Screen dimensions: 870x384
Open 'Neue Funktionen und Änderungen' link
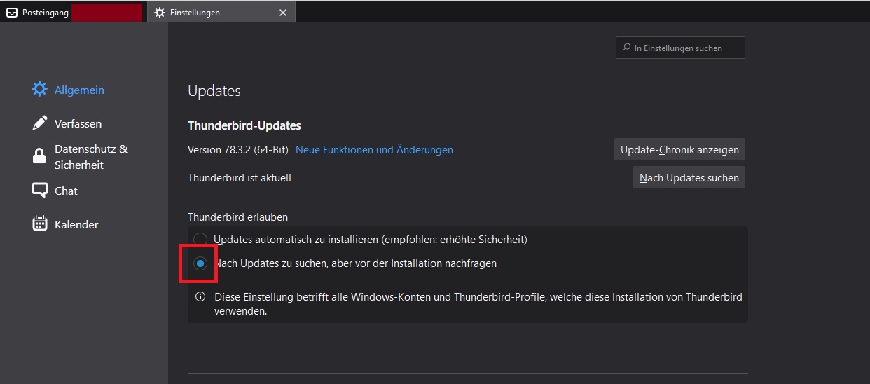pyautogui.click(x=374, y=149)
